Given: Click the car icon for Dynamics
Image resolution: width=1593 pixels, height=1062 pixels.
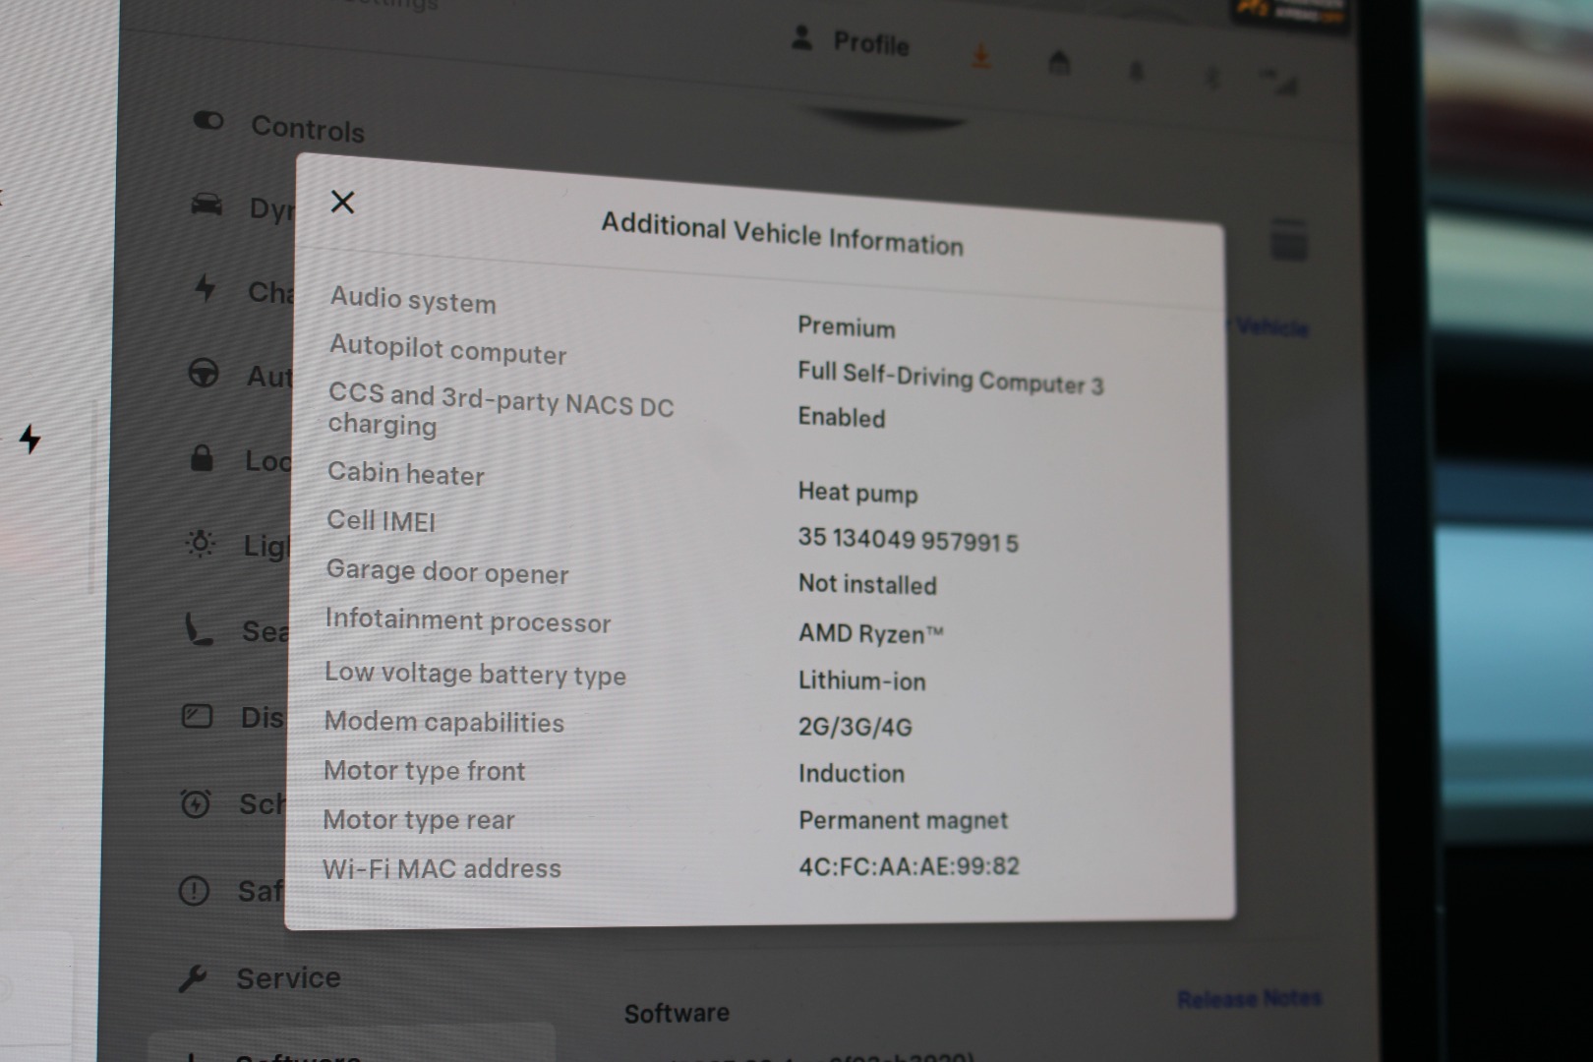Looking at the screenshot, I should (x=206, y=205).
